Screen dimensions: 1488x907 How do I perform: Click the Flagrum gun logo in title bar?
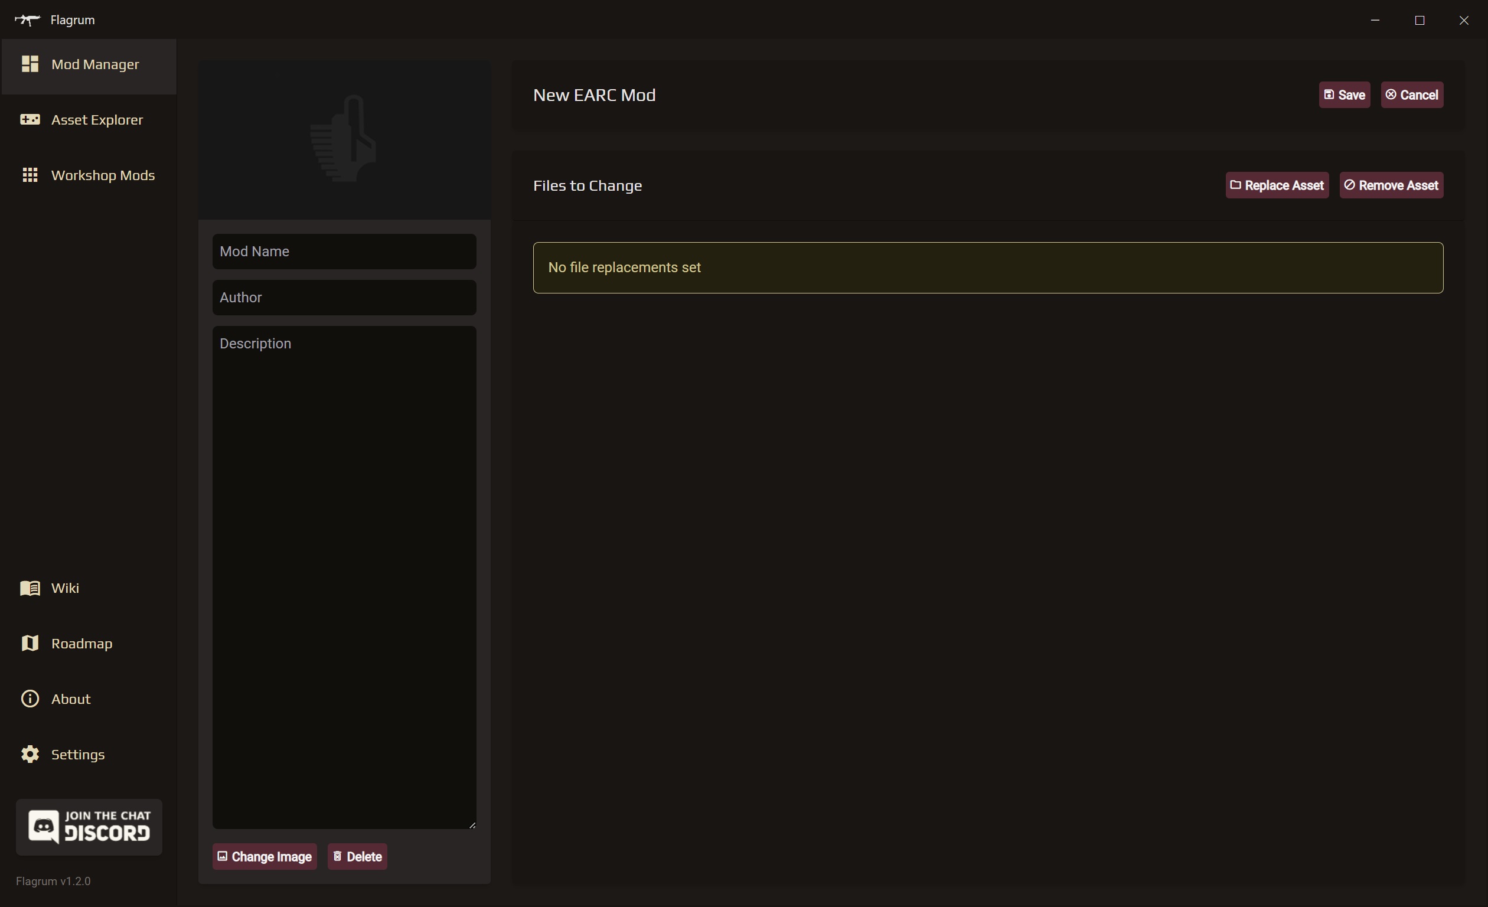[27, 20]
